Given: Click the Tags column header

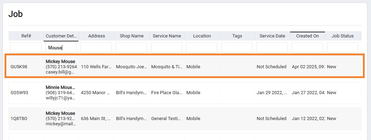Looking at the screenshot, I should coord(237,36).
